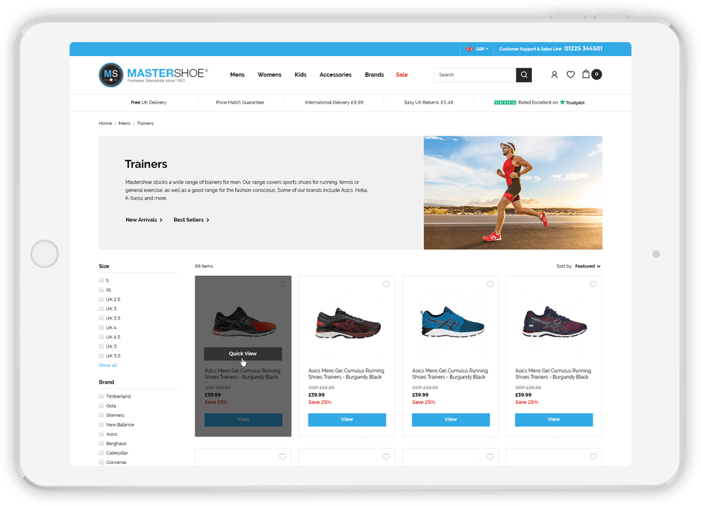Tick the UK 3 size checkbox

(102, 309)
